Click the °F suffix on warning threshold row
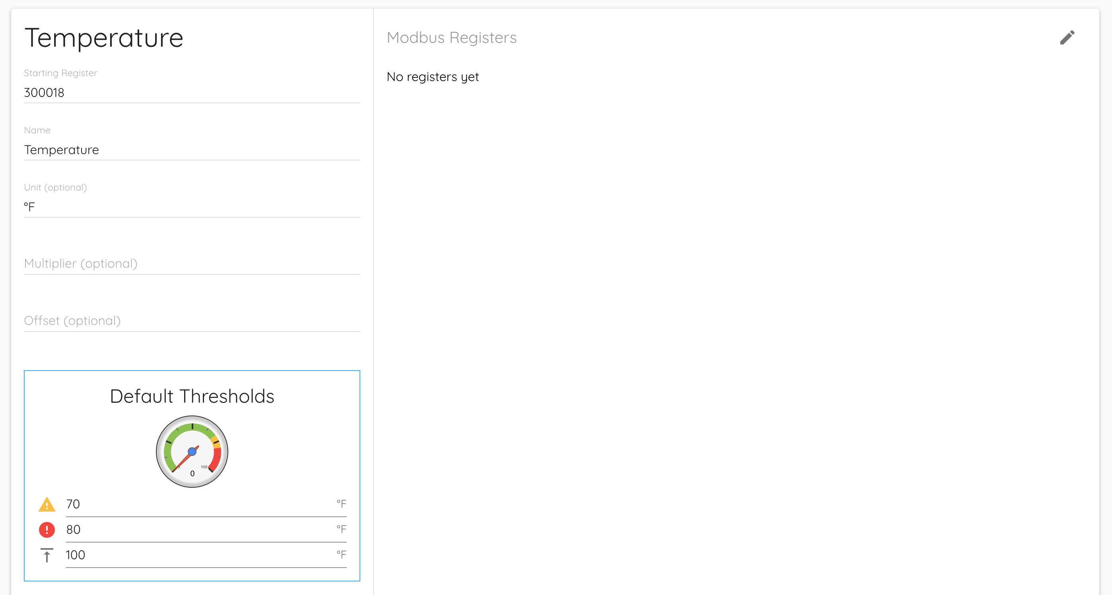Image resolution: width=1112 pixels, height=595 pixels. tap(341, 504)
